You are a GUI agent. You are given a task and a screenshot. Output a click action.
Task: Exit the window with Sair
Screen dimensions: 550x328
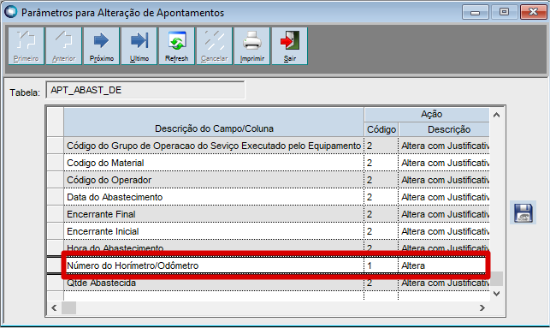coord(290,46)
